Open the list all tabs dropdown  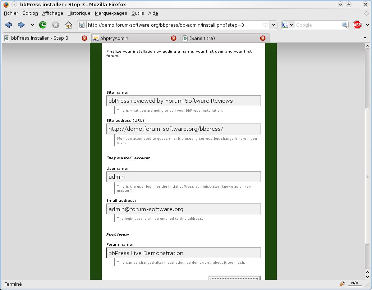click(365, 37)
